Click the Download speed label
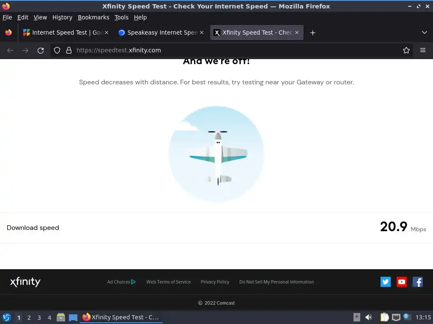 tap(33, 228)
